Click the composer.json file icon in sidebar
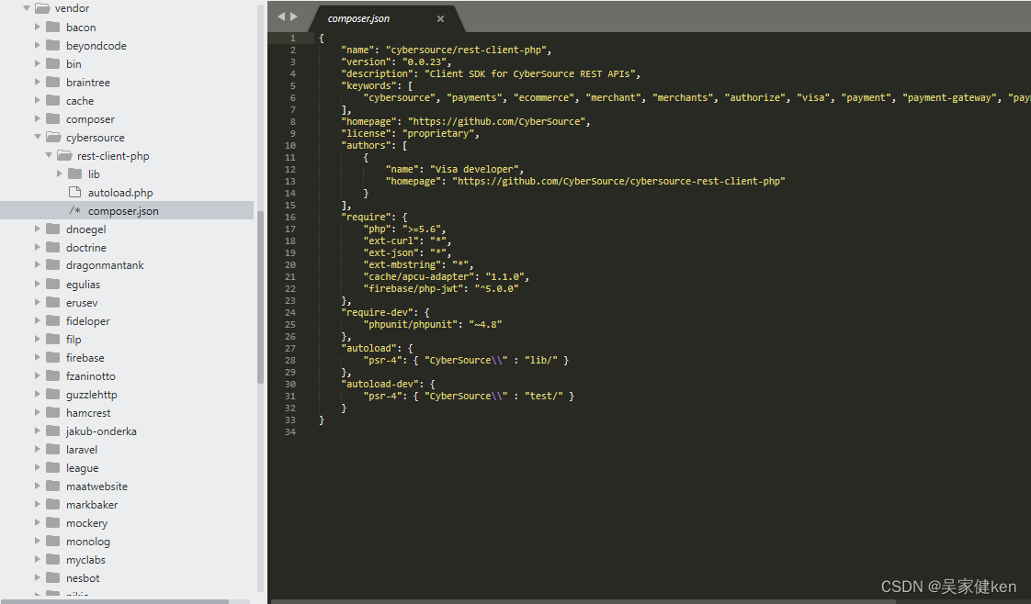The width and height of the screenshot is (1031, 604). 76,210
